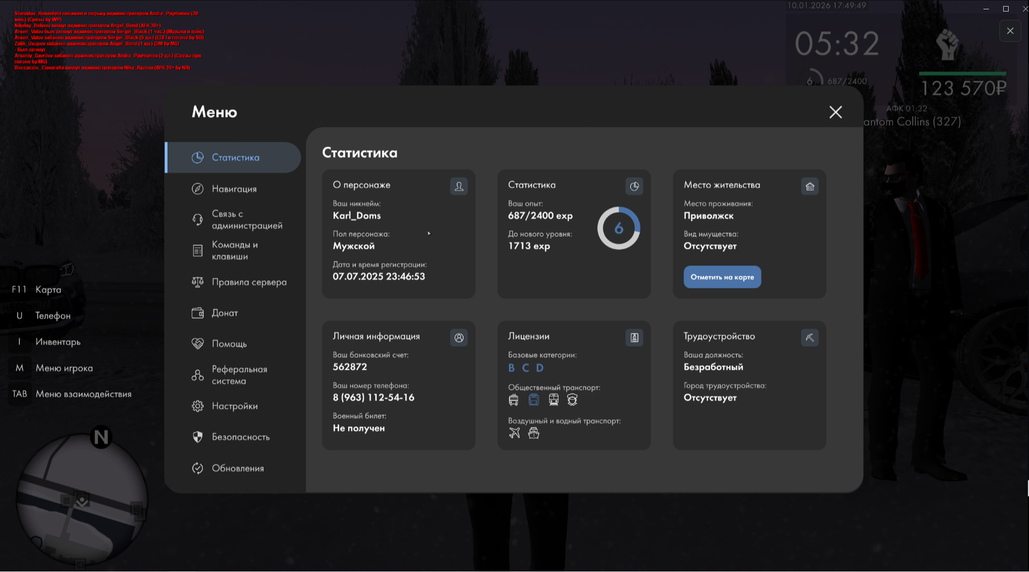
Task: Click the license icon in Лицензии card
Action: pos(634,337)
